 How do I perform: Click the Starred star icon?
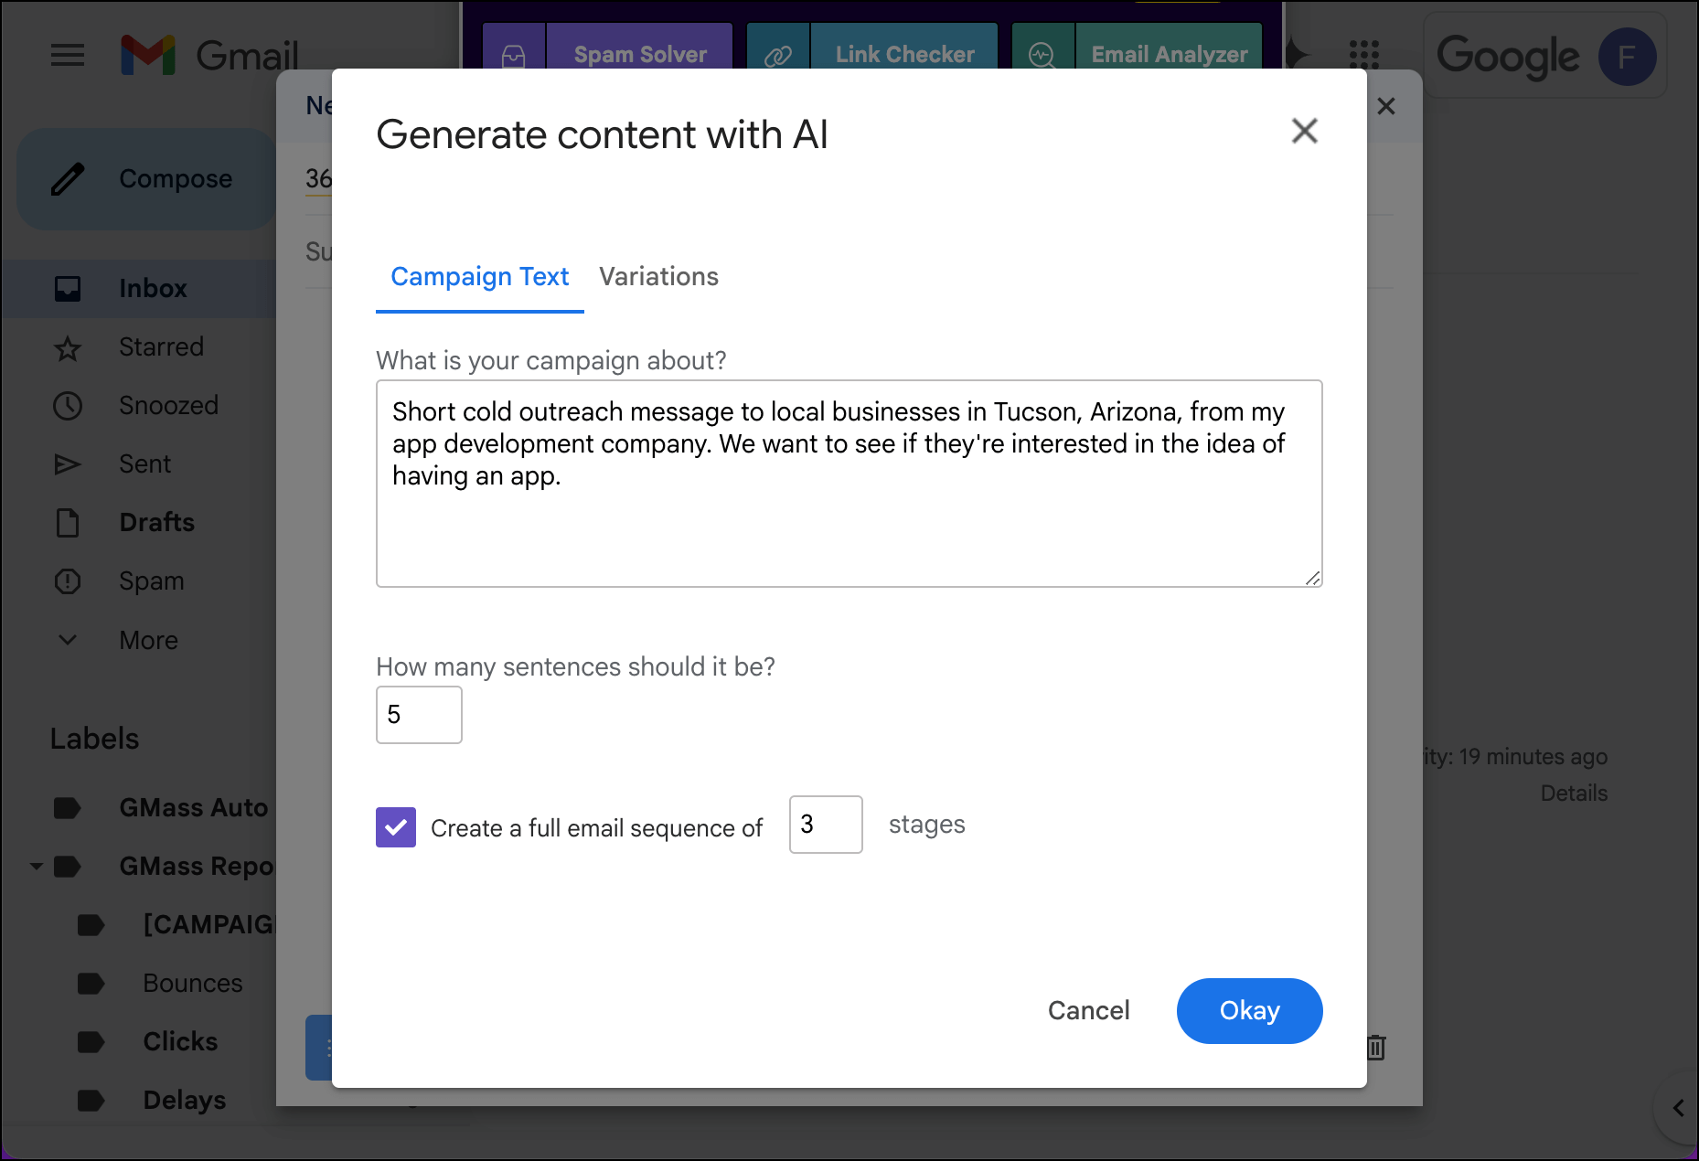point(68,348)
